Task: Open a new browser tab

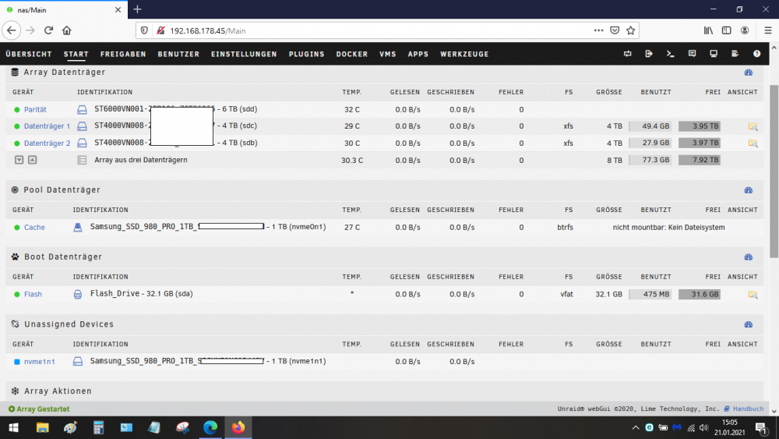Action: (x=138, y=9)
